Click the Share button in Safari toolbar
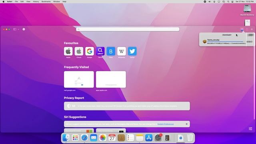 247,29
